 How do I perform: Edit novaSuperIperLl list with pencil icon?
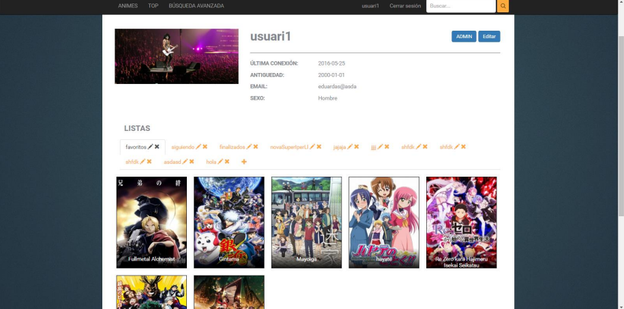tap(312, 147)
